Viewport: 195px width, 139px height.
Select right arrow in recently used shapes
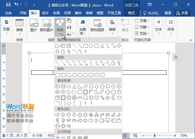point(119,46)
